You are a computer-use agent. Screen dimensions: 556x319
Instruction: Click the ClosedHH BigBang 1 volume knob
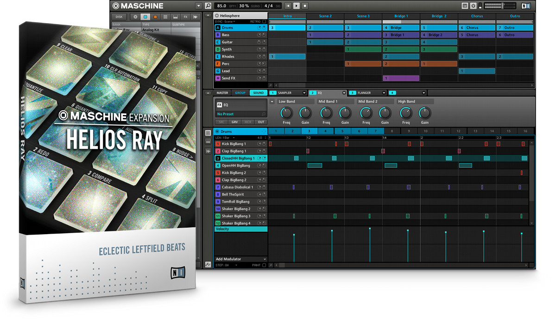click(x=259, y=158)
